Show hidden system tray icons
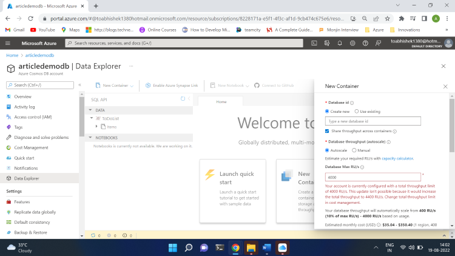 point(376,248)
